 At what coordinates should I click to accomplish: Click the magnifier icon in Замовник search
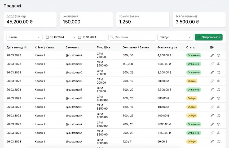pyautogui.click(x=112, y=37)
